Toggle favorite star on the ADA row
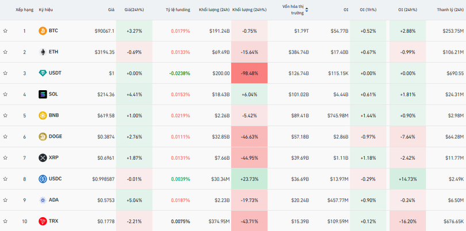The image size is (466, 231). click(x=5, y=200)
